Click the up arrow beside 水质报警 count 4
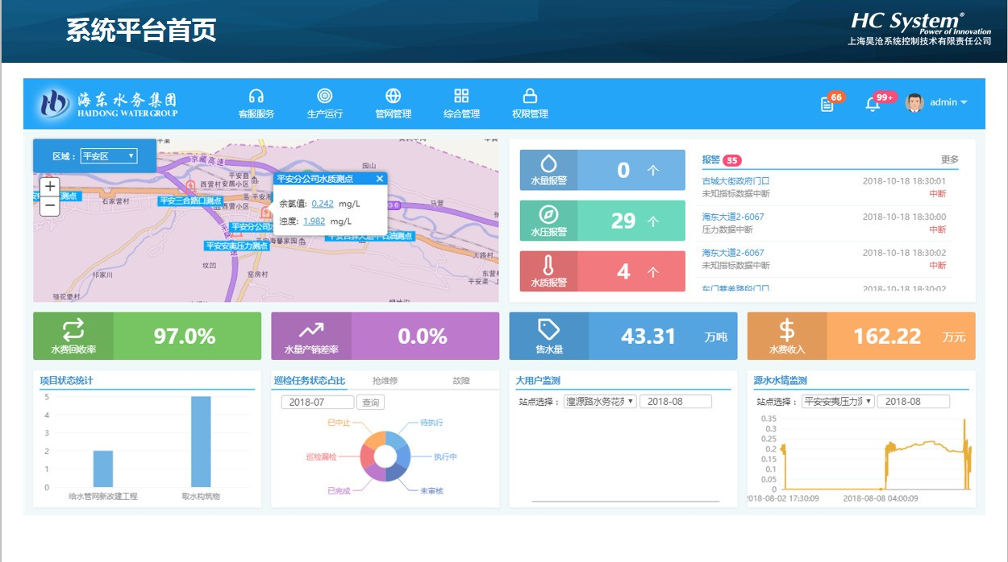Screen dimensions: 1008x562 653,272
